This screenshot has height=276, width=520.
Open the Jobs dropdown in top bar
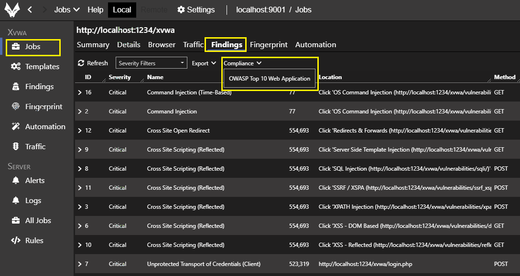(x=67, y=10)
